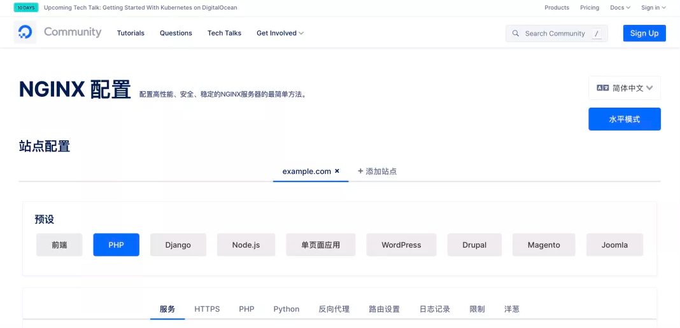Choose the 单页面应用 preset
The width and height of the screenshot is (680, 328).
point(320,245)
